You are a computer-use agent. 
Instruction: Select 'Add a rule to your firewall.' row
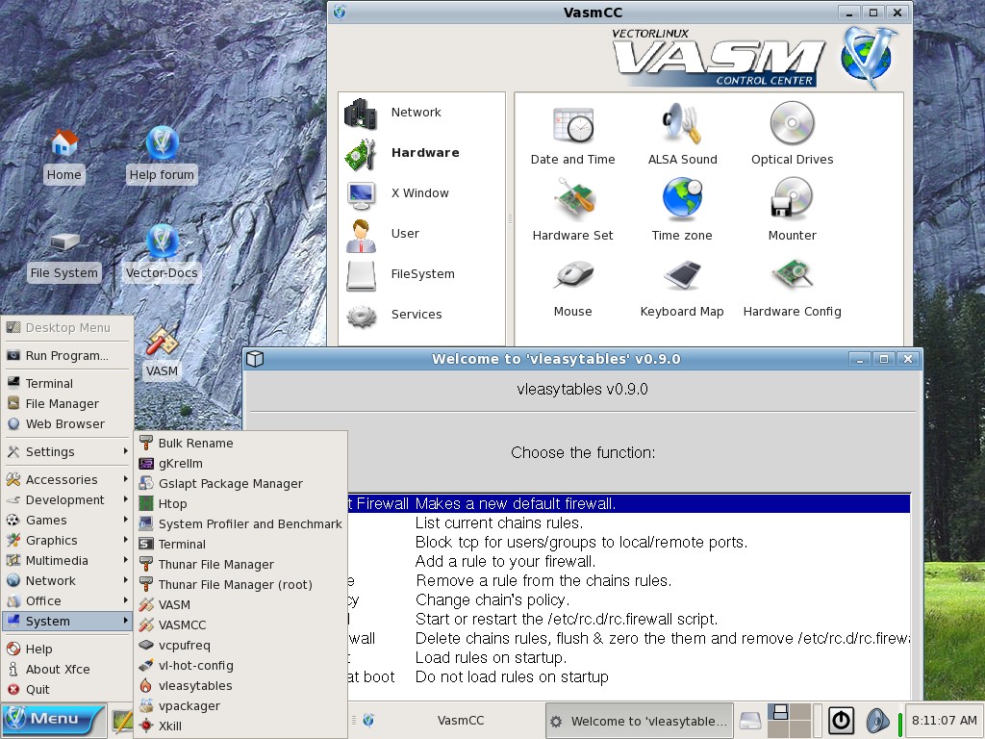click(629, 561)
